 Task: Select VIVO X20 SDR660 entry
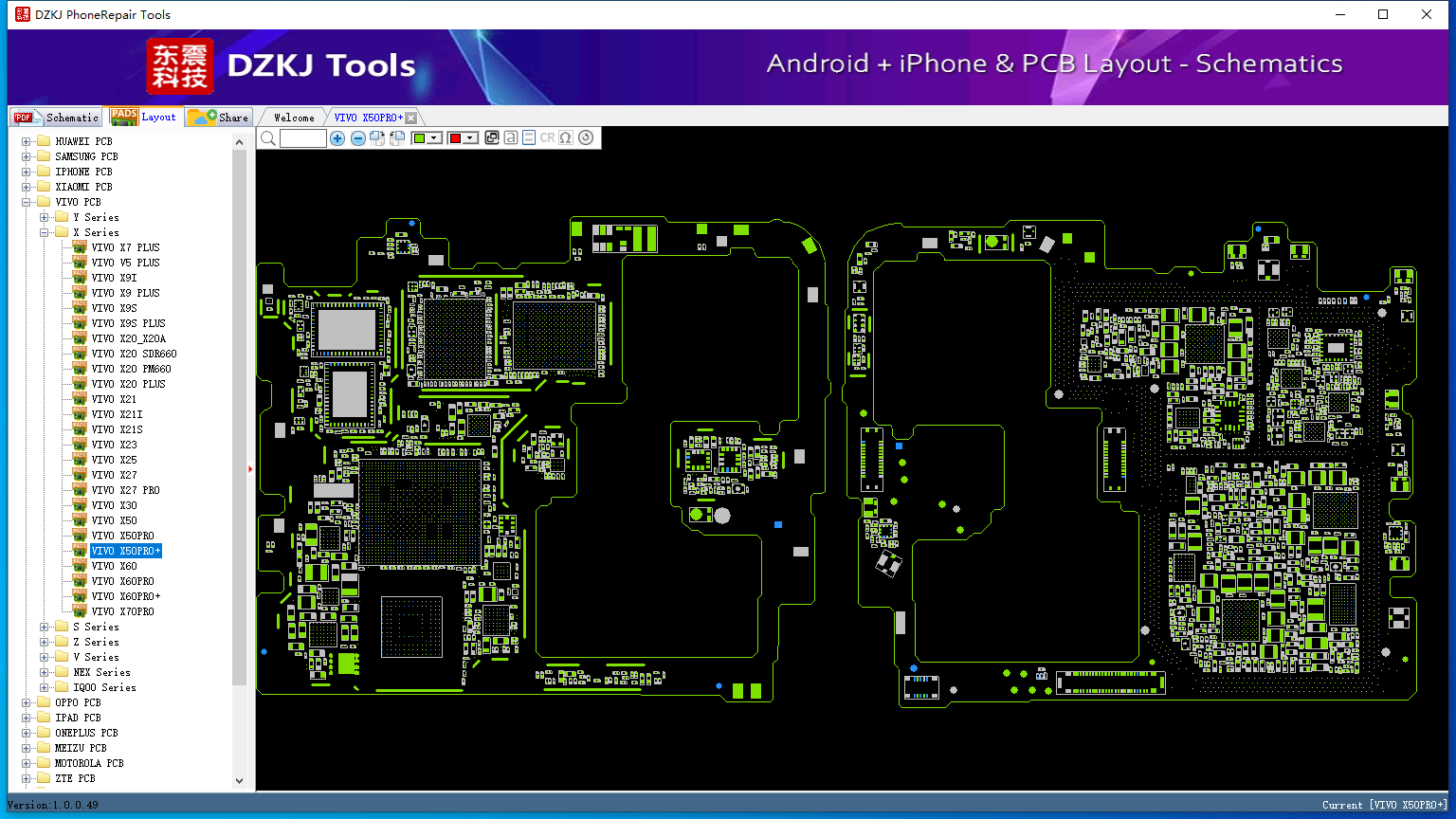(134, 354)
